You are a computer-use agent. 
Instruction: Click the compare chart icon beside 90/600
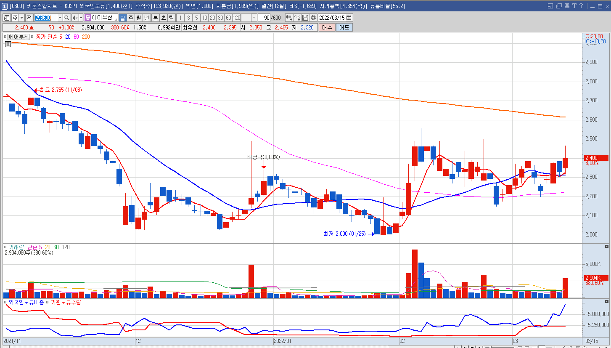[289, 18]
